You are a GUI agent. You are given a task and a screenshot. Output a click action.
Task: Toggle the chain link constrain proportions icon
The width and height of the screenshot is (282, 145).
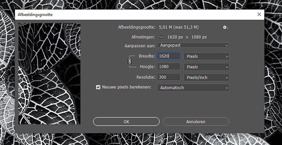tap(129, 61)
